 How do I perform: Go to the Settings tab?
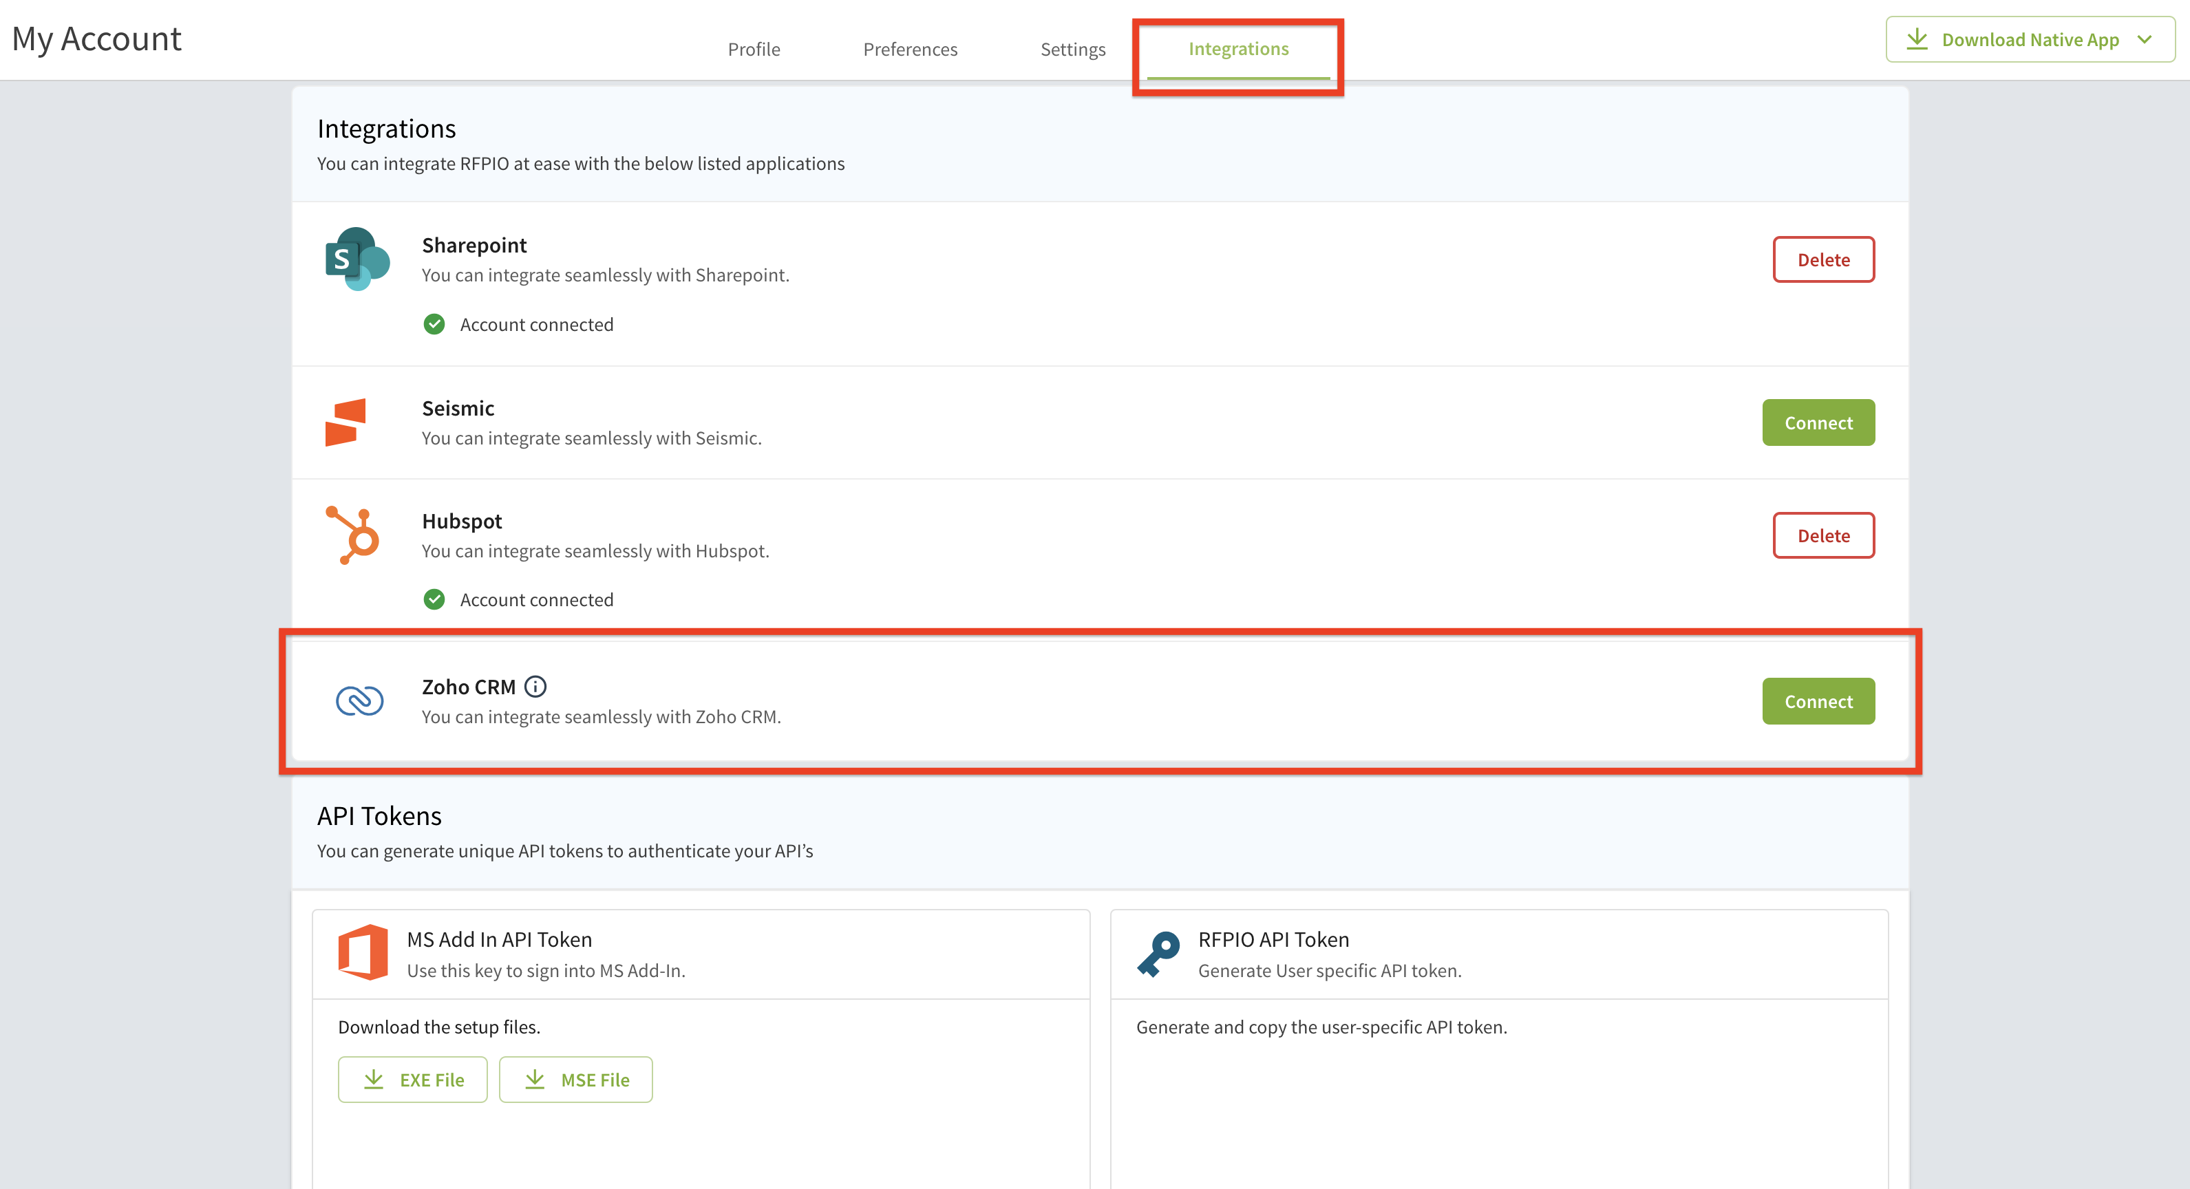pos(1073,50)
